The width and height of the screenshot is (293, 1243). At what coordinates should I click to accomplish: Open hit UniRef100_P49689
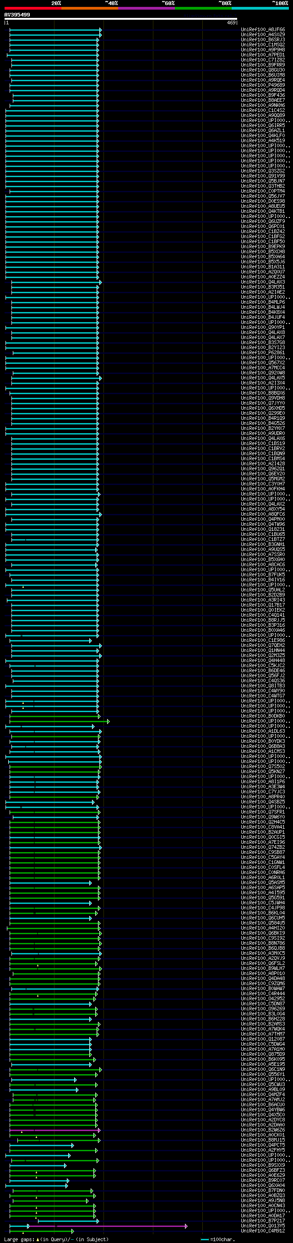[263, 85]
